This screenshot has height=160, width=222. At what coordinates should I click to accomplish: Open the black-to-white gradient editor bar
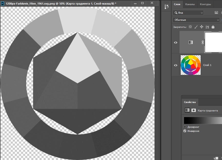click(x=203, y=120)
